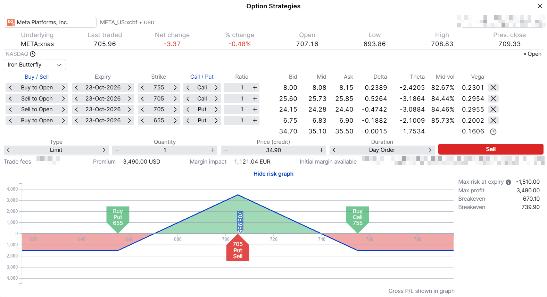This screenshot has width=547, height=297.
Task: Next expiry on the 755 Call leg
Action: point(130,88)
